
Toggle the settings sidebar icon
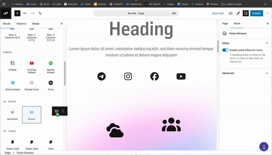(x=245, y=13)
